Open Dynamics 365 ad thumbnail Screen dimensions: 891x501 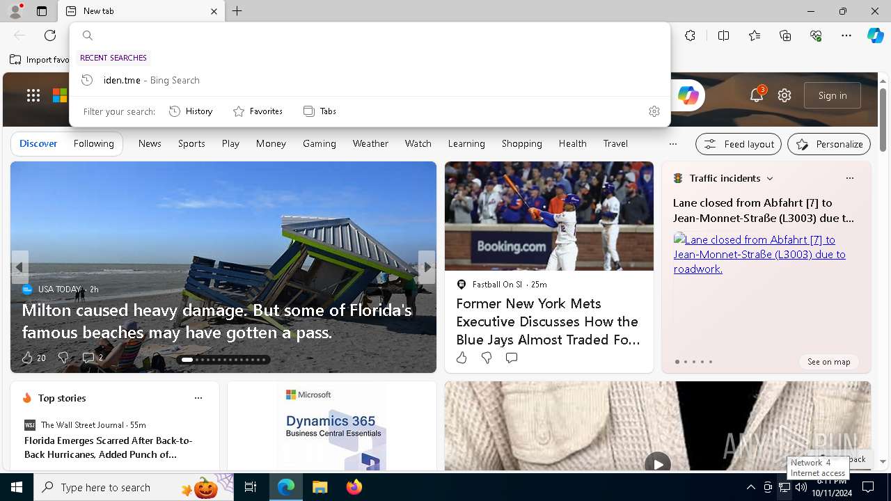[331, 426]
